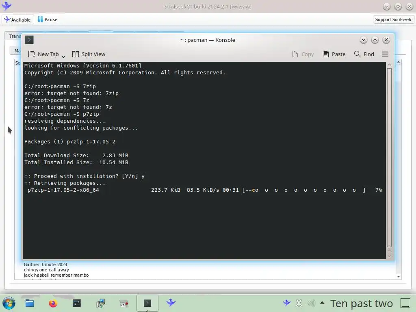Click the Konsole vertical scrollbar
Screen dimensions: 416x312
(x=389, y=157)
